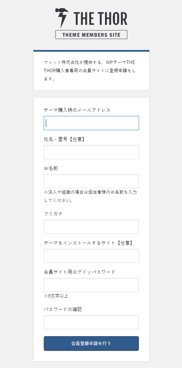Click the フリガナ label text
Viewport: 182px width, 368px height.
[x=53, y=214]
